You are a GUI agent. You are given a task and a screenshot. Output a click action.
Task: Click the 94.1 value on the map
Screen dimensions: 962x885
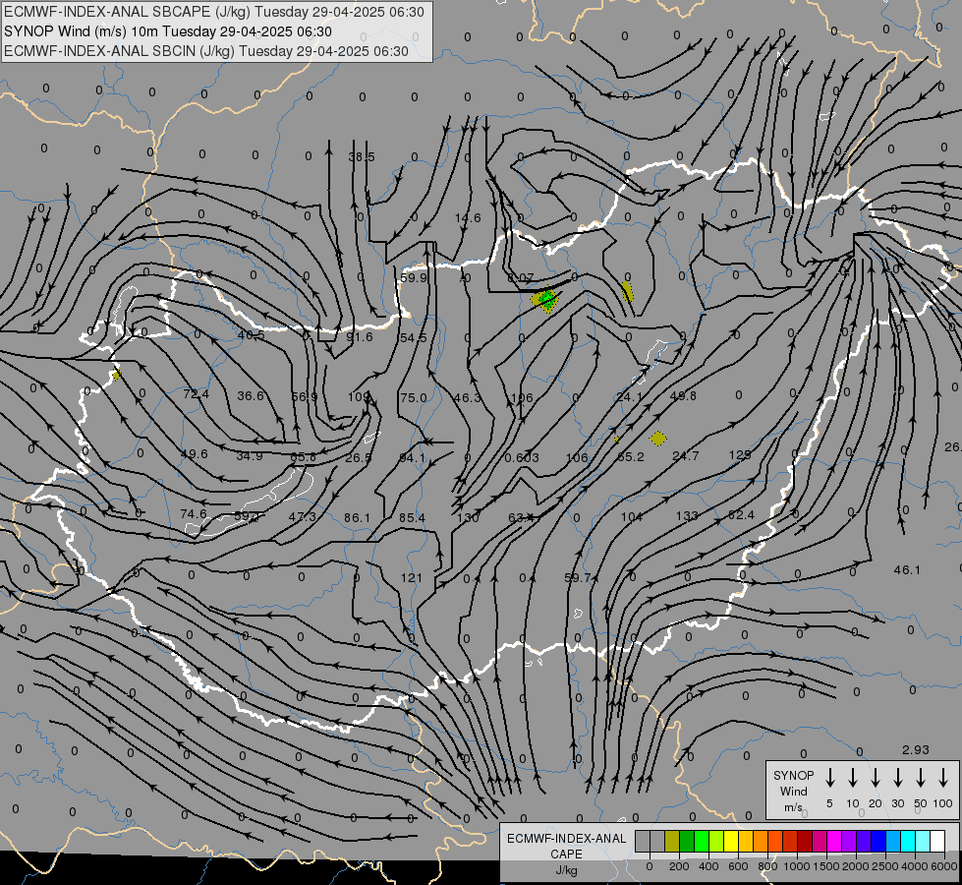coord(412,457)
